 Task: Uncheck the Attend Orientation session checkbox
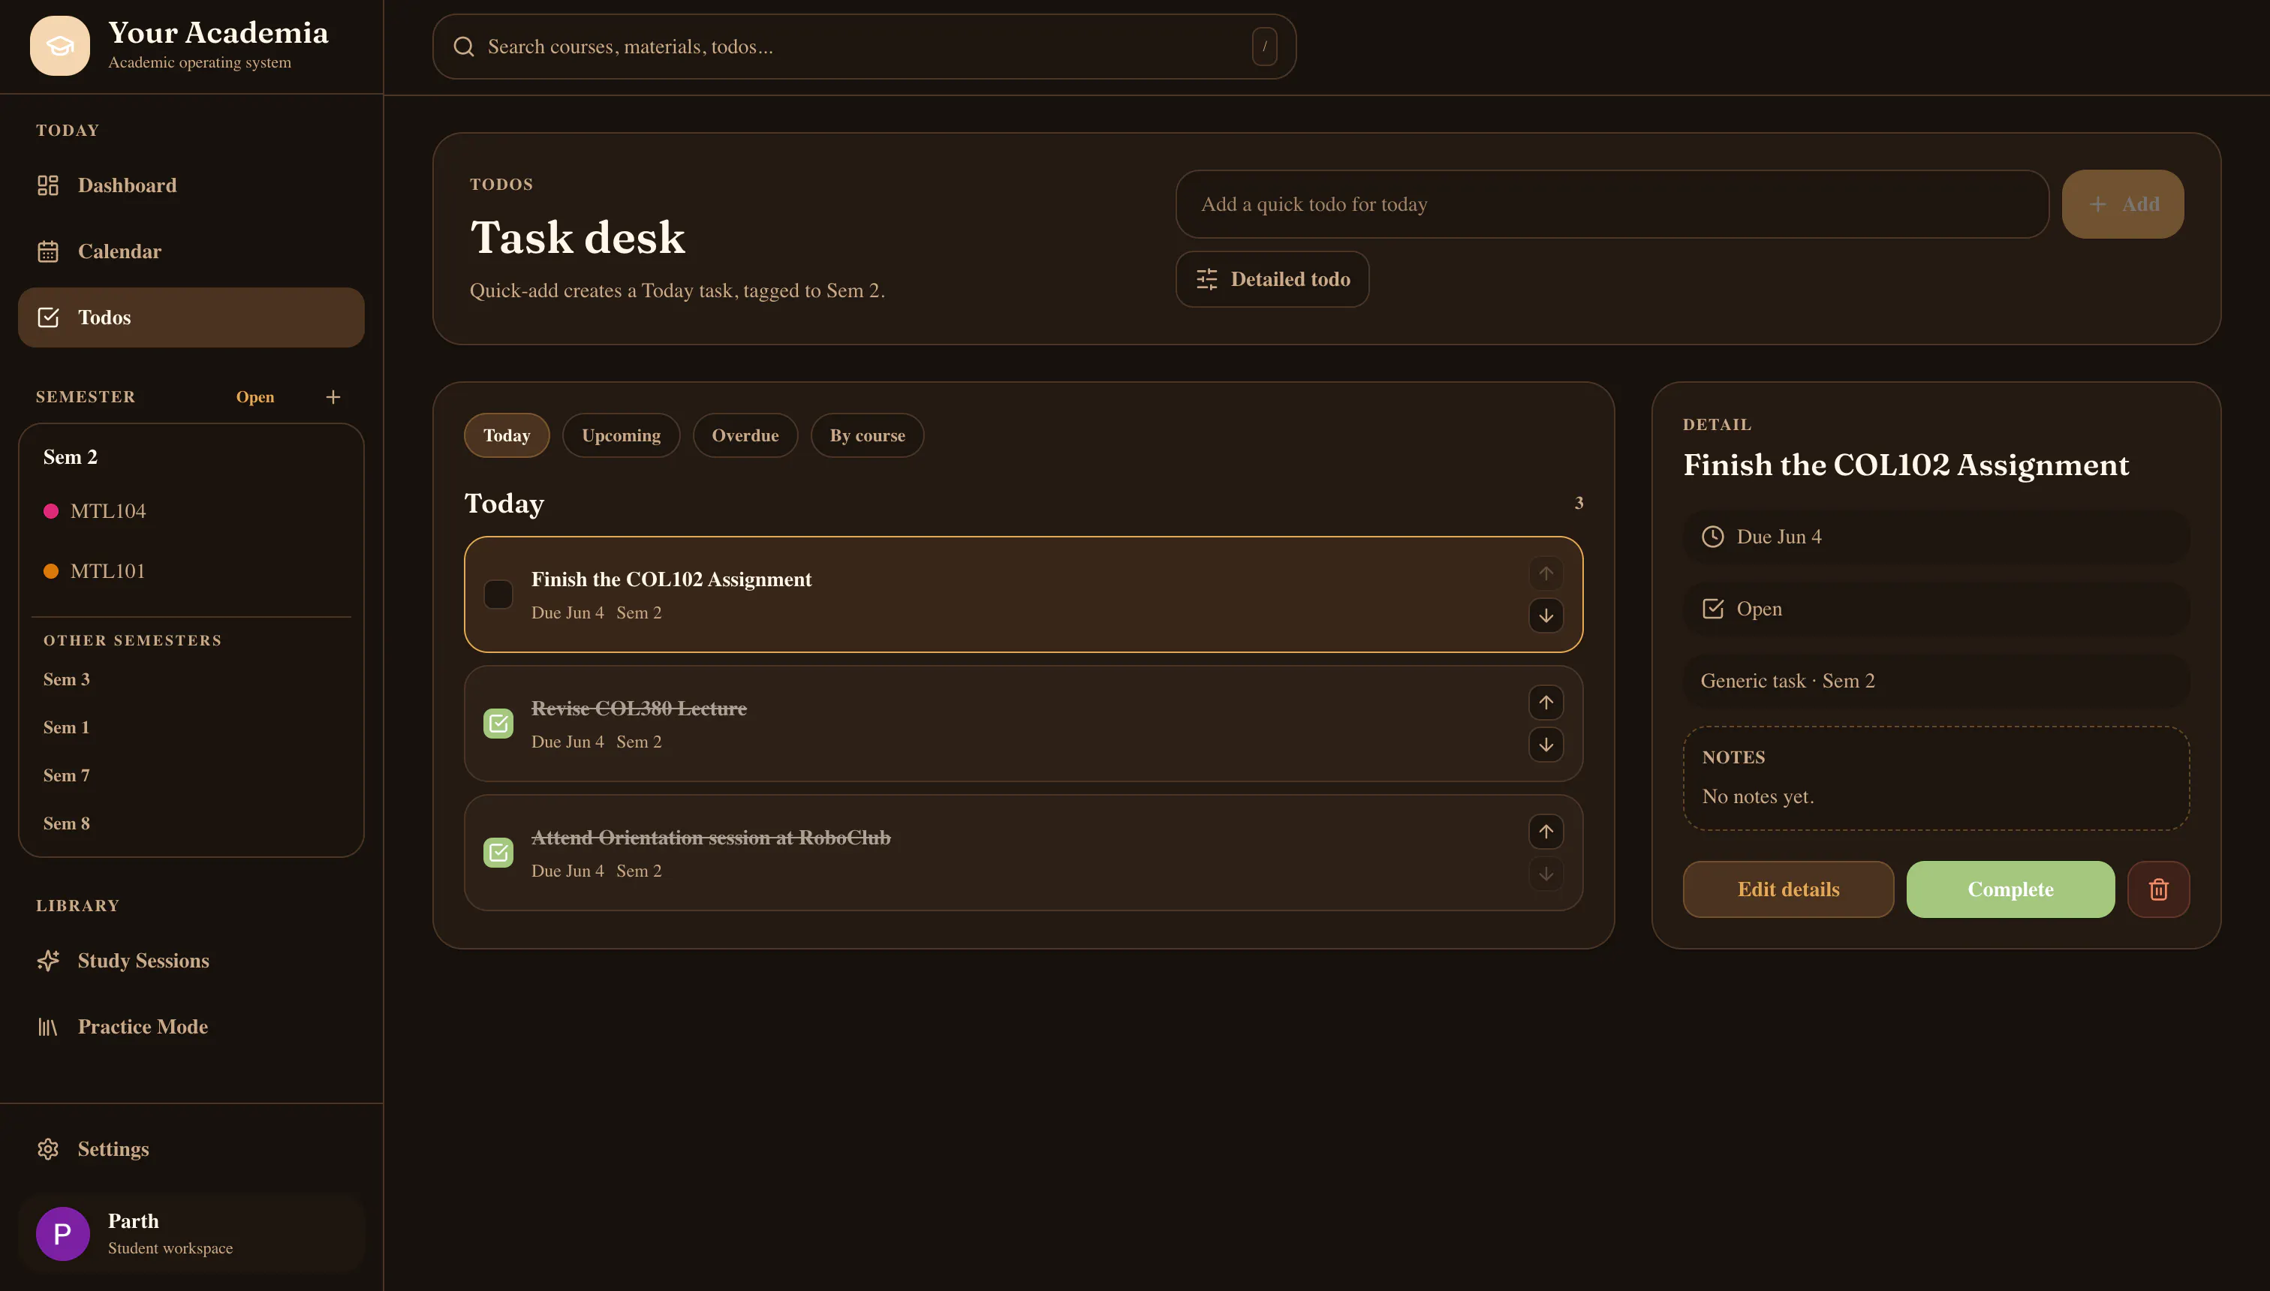click(x=498, y=852)
